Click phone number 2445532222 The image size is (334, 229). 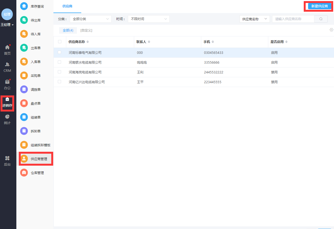click(x=213, y=72)
